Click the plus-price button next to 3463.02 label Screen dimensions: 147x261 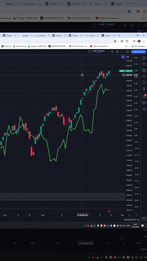click(123, 75)
